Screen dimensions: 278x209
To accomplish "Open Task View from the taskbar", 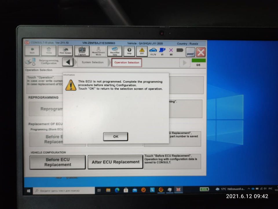I will (99, 190).
